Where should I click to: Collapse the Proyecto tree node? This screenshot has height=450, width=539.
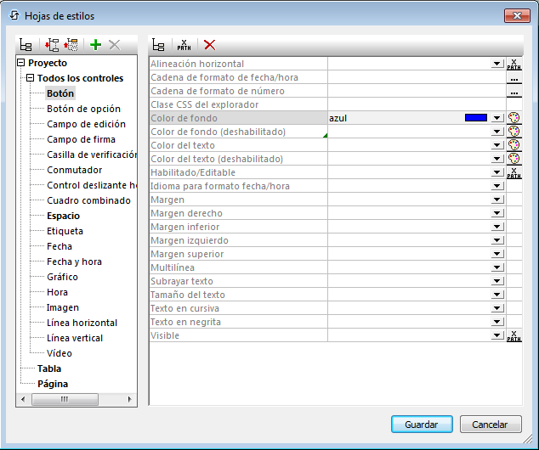(21, 63)
